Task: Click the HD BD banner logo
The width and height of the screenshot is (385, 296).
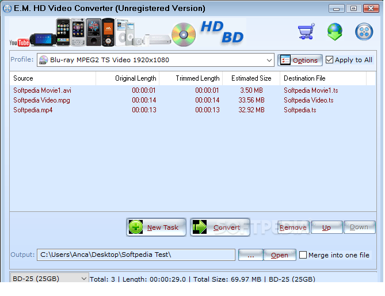Action: pos(222,32)
